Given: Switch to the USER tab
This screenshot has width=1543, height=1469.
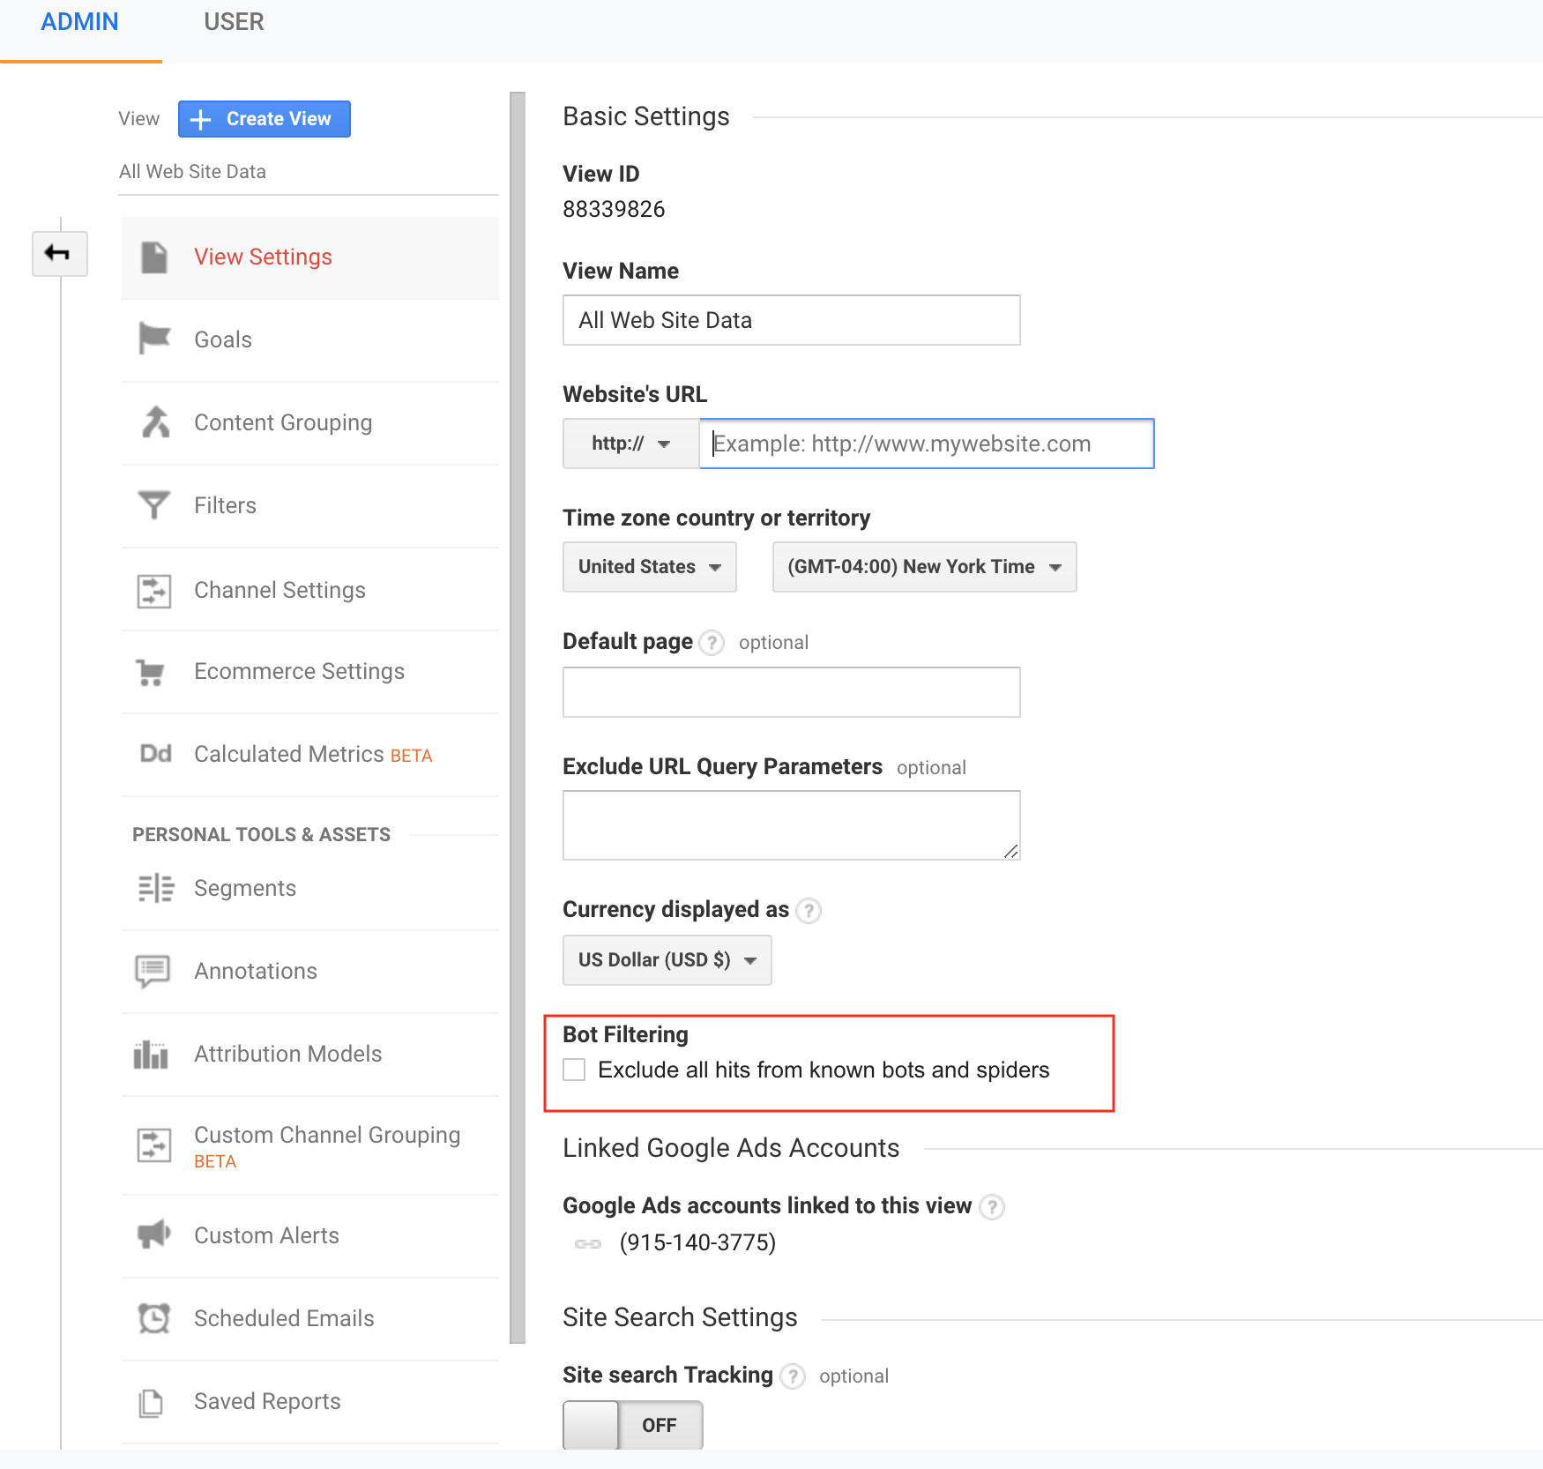Looking at the screenshot, I should [x=234, y=22].
